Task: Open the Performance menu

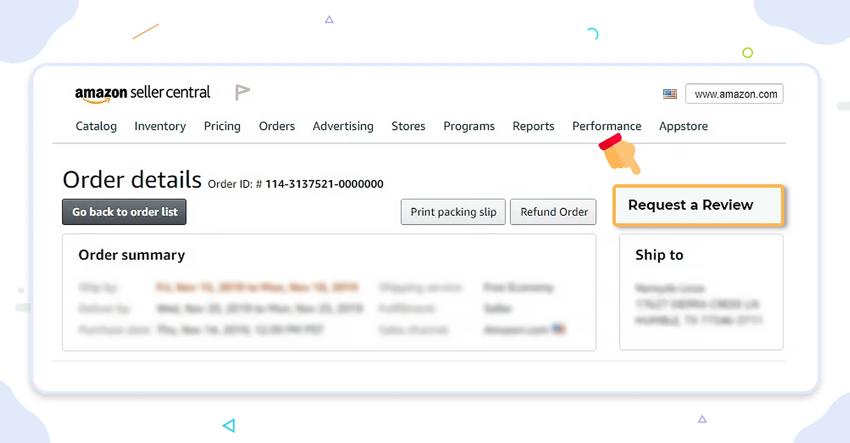Action: tap(606, 126)
